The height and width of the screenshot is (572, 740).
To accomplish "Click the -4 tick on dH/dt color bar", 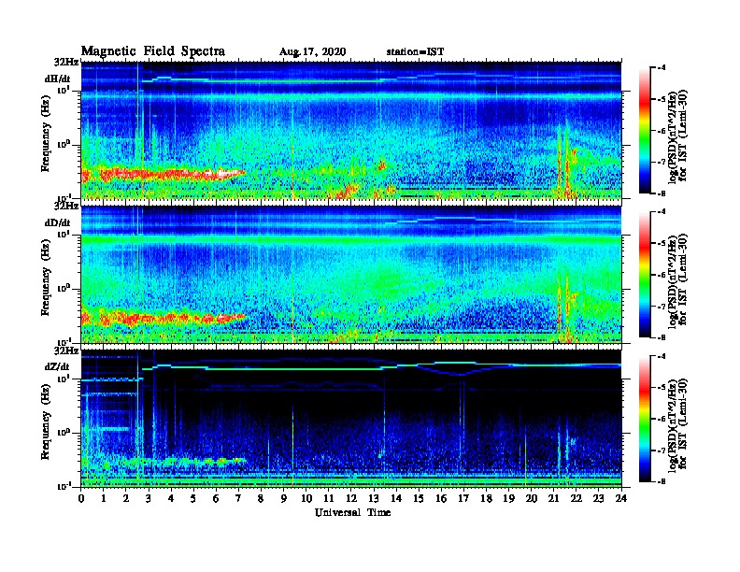I will tap(662, 68).
